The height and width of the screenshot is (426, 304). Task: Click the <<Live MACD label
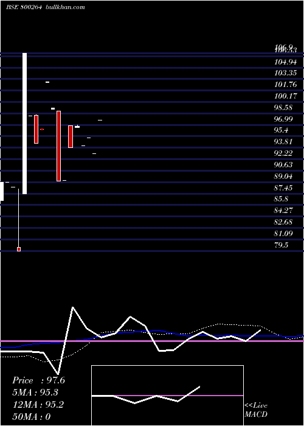pyautogui.click(x=256, y=410)
